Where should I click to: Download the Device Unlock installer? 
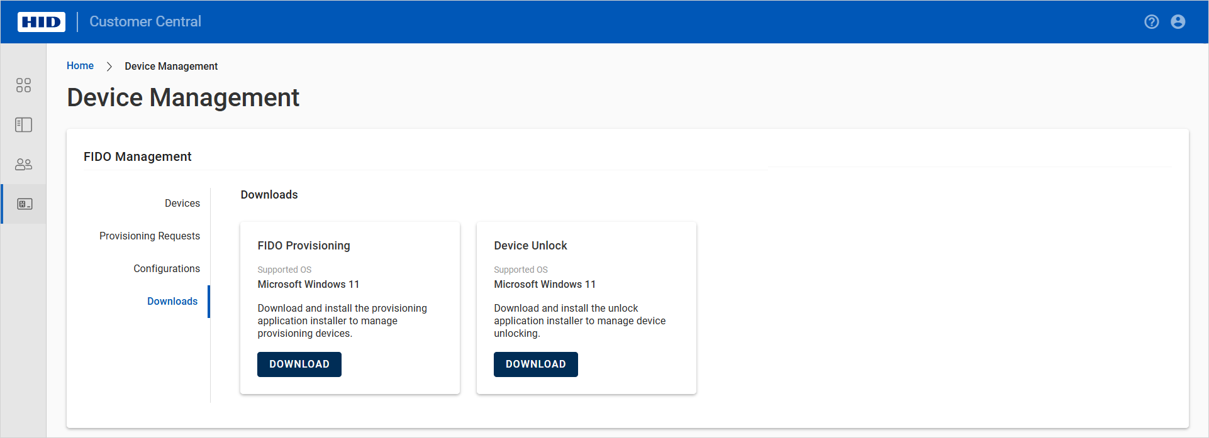tap(535, 364)
